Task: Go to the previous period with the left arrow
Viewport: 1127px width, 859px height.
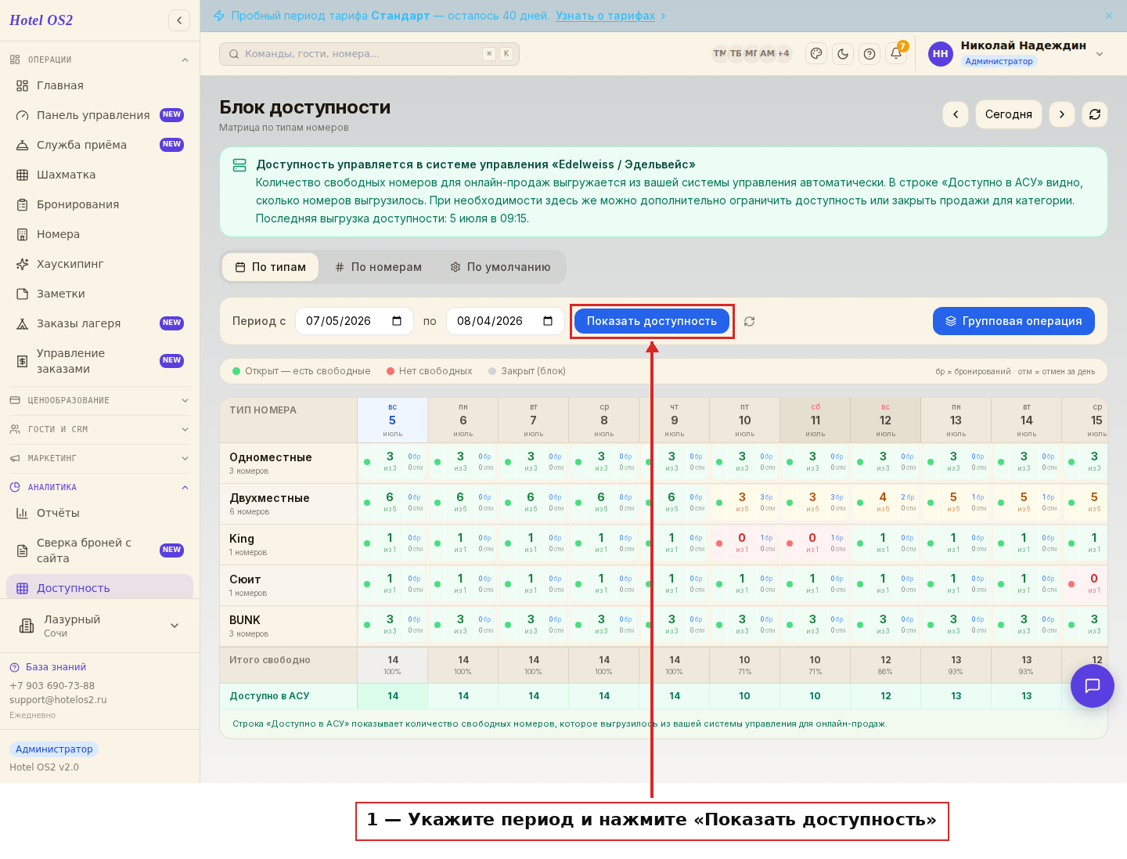Action: coord(956,114)
